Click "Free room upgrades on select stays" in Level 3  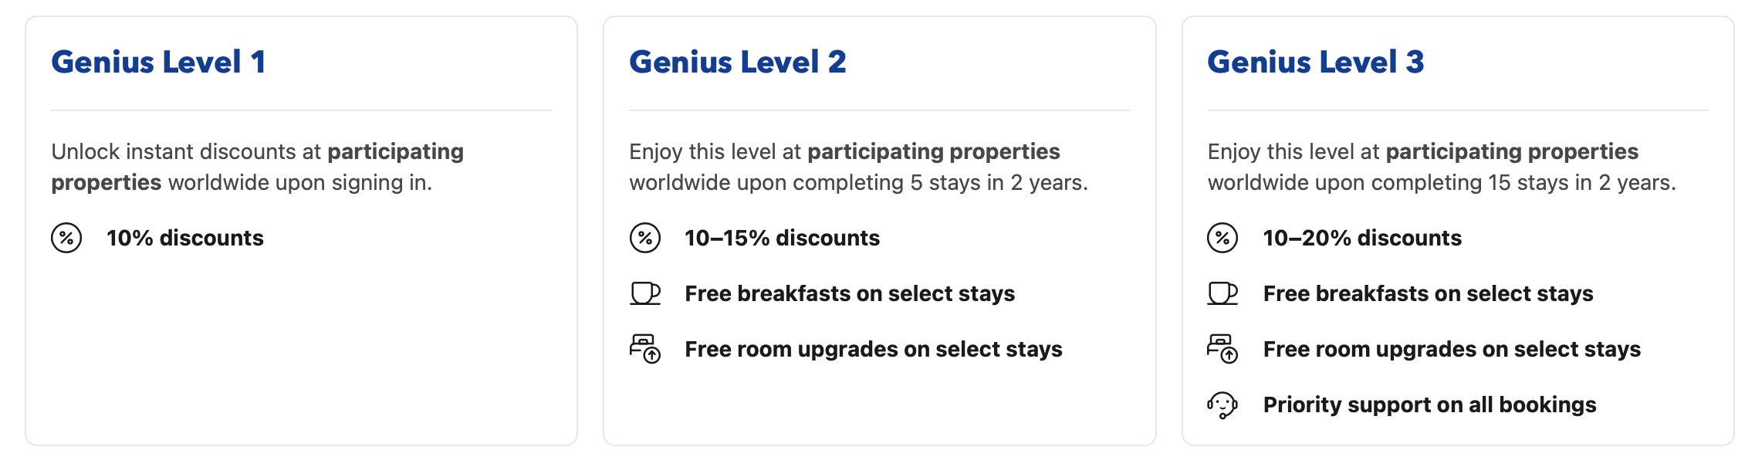(x=1452, y=349)
